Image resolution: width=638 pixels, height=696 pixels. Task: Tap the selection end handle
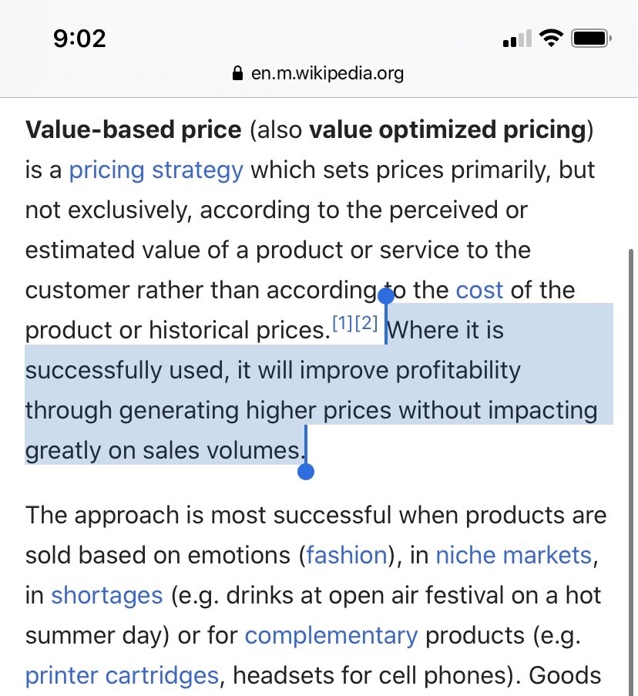coord(305,471)
